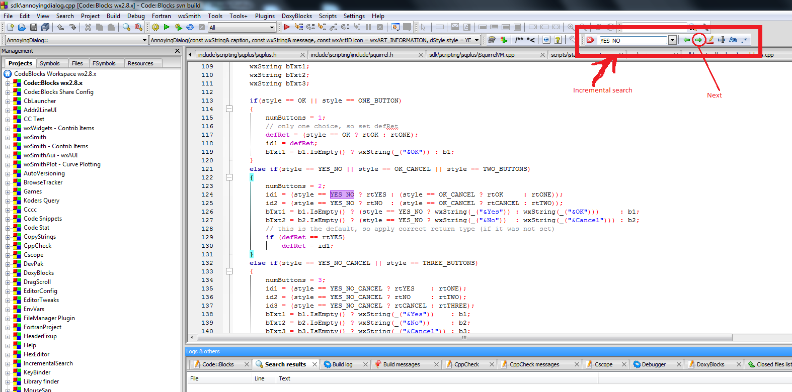The image size is (792, 392).
Task: Start debugging with the red arrow icon
Action: pos(287,27)
